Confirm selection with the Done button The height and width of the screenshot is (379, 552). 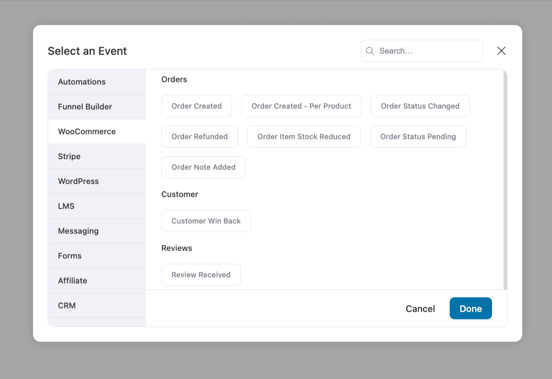tap(470, 308)
